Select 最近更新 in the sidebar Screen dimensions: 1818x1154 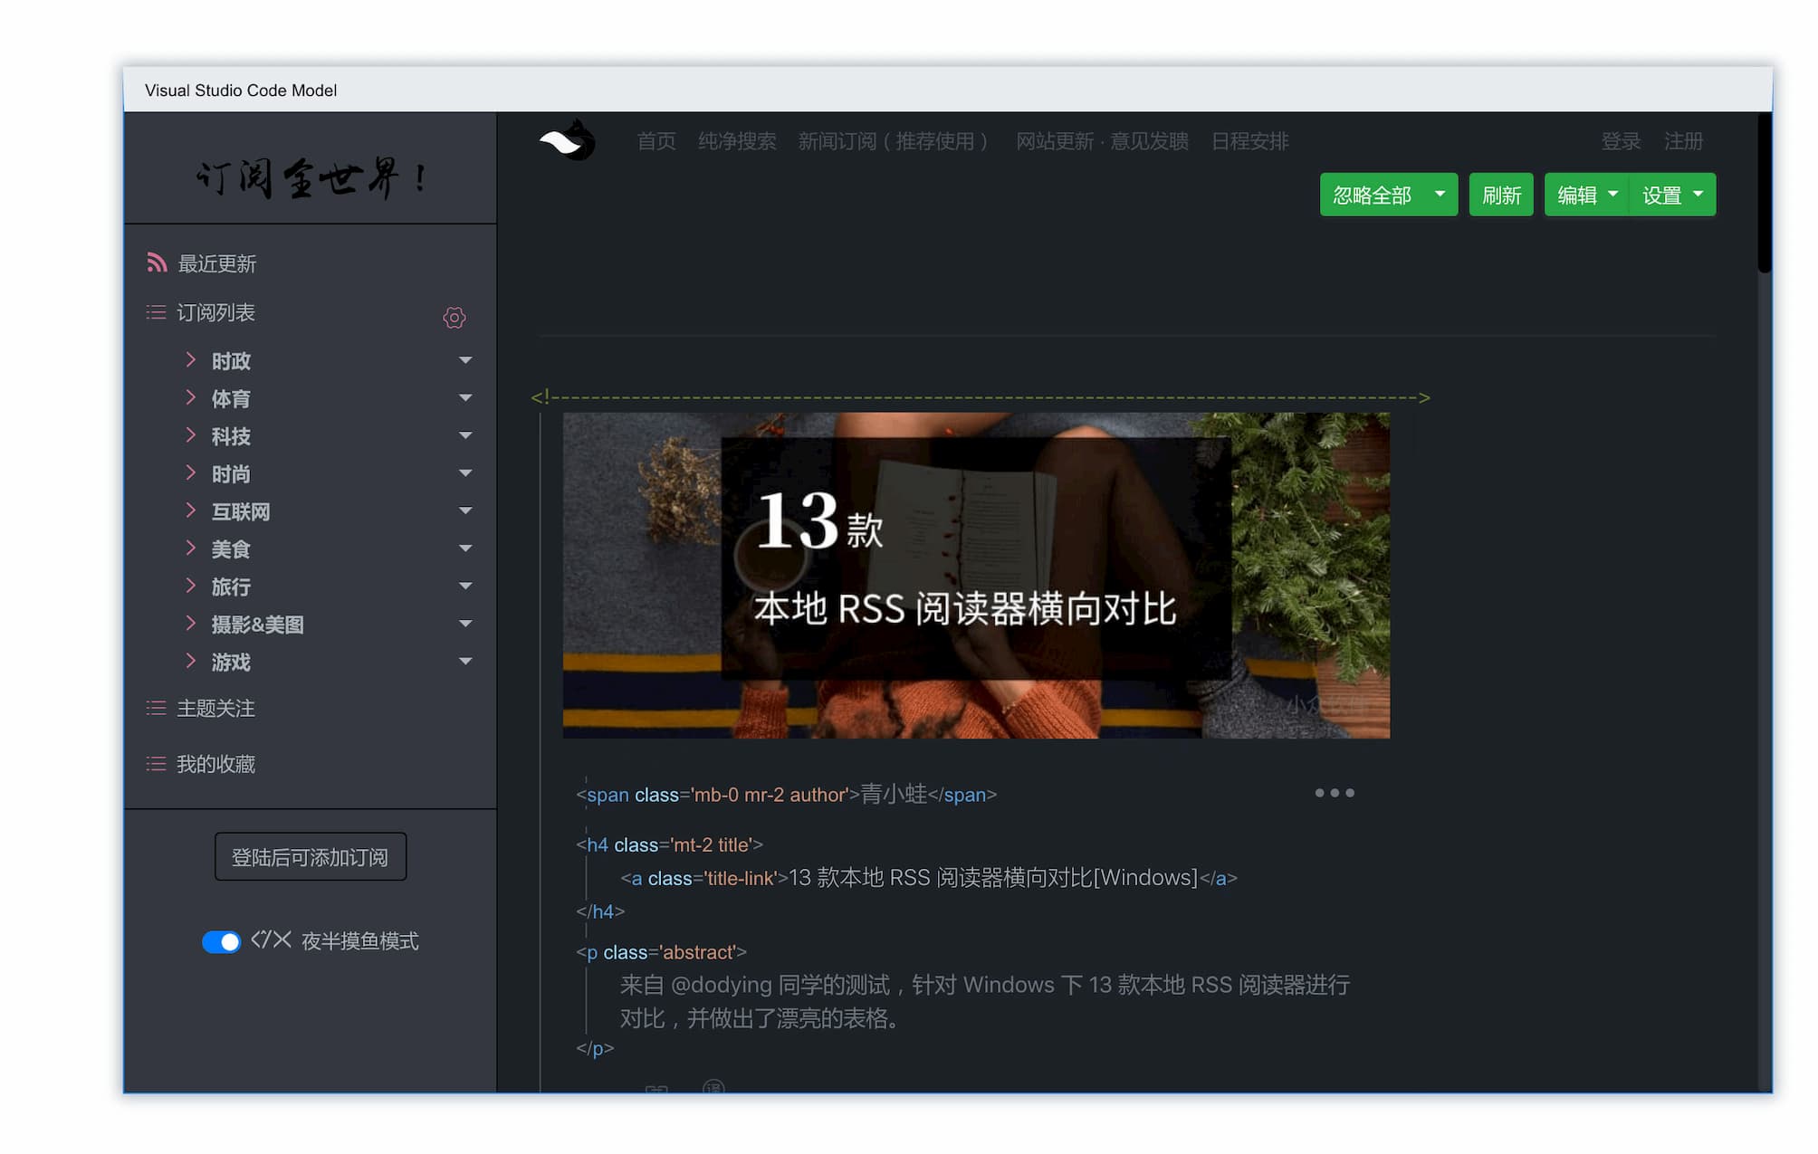point(217,263)
